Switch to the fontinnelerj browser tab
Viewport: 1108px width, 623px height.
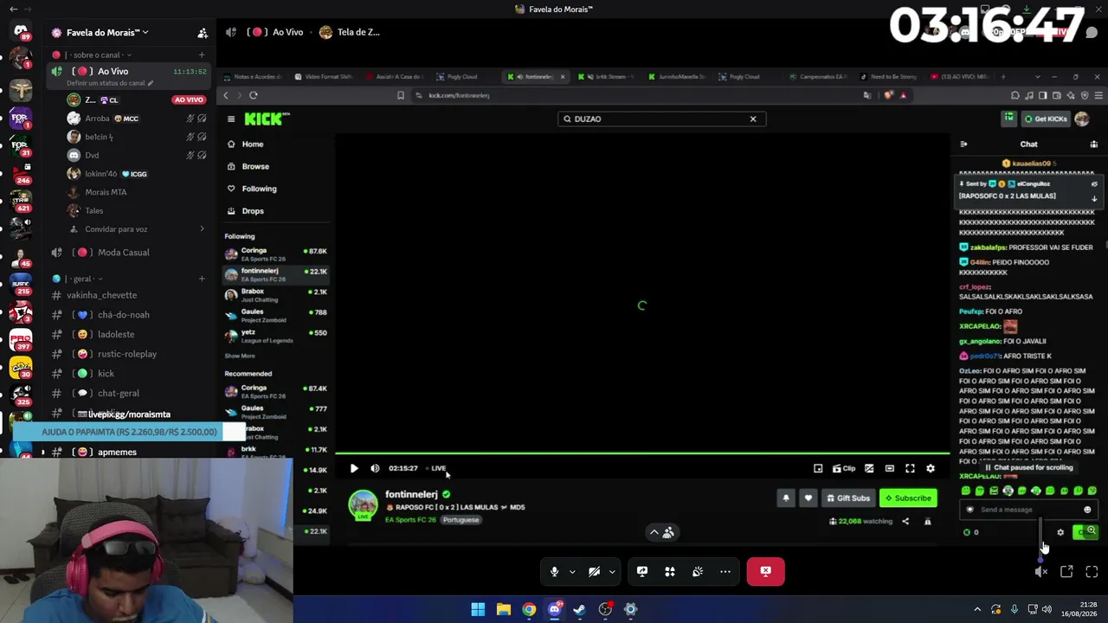(x=538, y=77)
